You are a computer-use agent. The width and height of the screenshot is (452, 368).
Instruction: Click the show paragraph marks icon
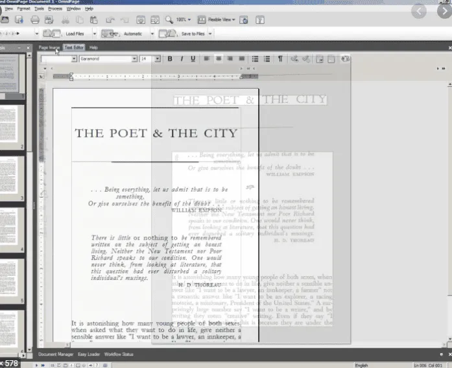(x=280, y=59)
